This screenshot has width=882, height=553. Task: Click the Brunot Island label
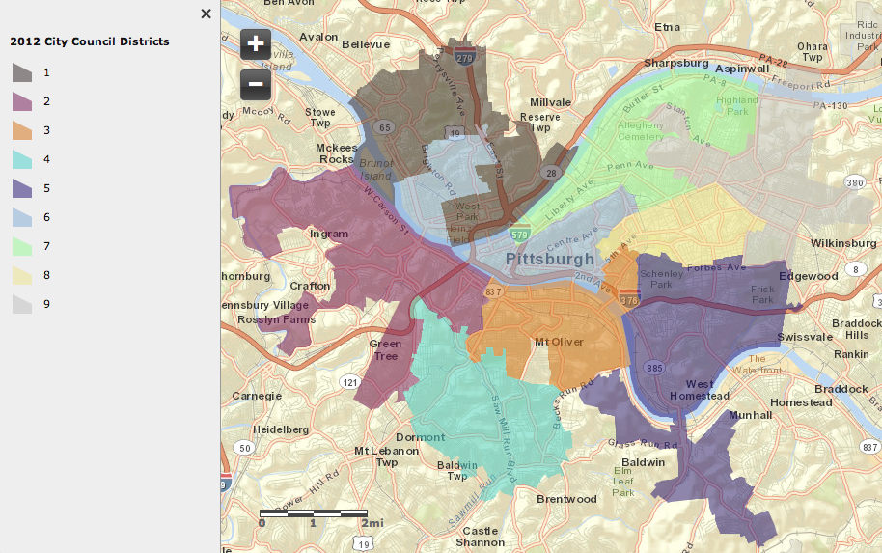point(375,169)
